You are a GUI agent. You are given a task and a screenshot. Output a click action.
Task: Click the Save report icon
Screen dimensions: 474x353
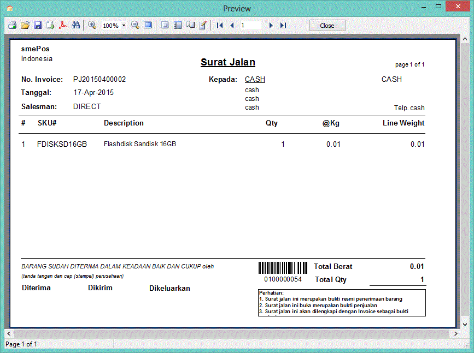(x=38, y=25)
